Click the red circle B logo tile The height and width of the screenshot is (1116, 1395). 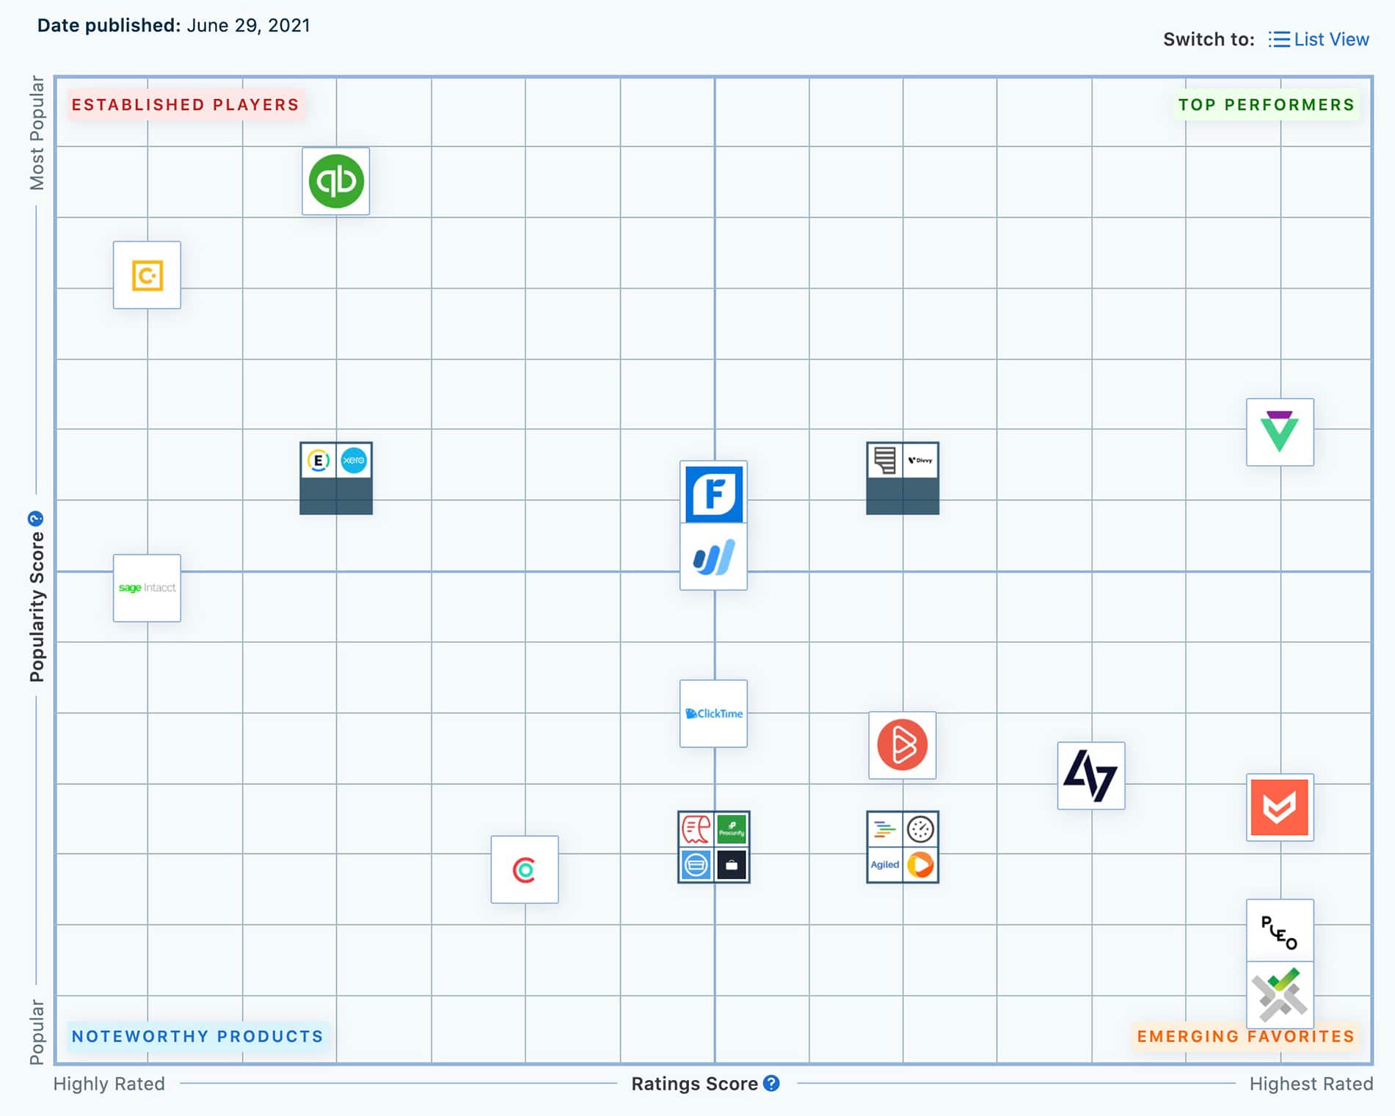[x=902, y=745]
